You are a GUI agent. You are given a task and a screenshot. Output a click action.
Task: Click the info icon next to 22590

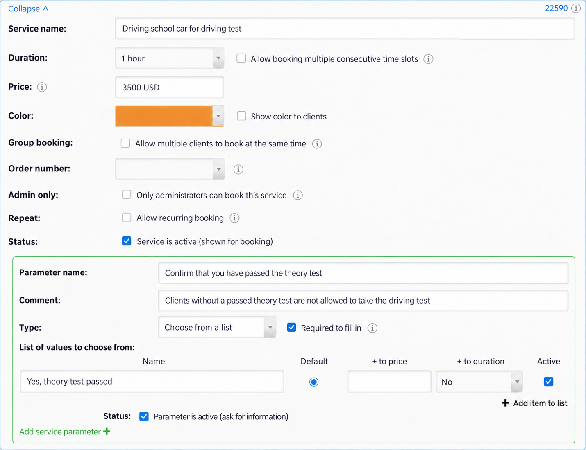[576, 8]
